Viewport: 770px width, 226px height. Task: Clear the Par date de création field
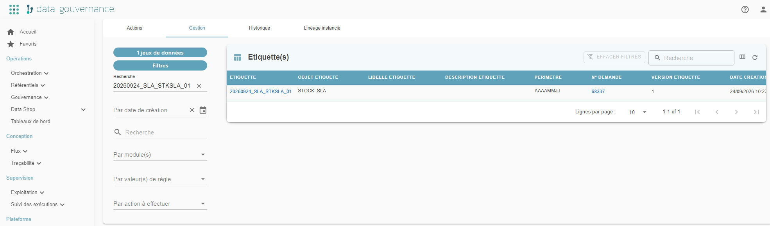[x=192, y=110]
